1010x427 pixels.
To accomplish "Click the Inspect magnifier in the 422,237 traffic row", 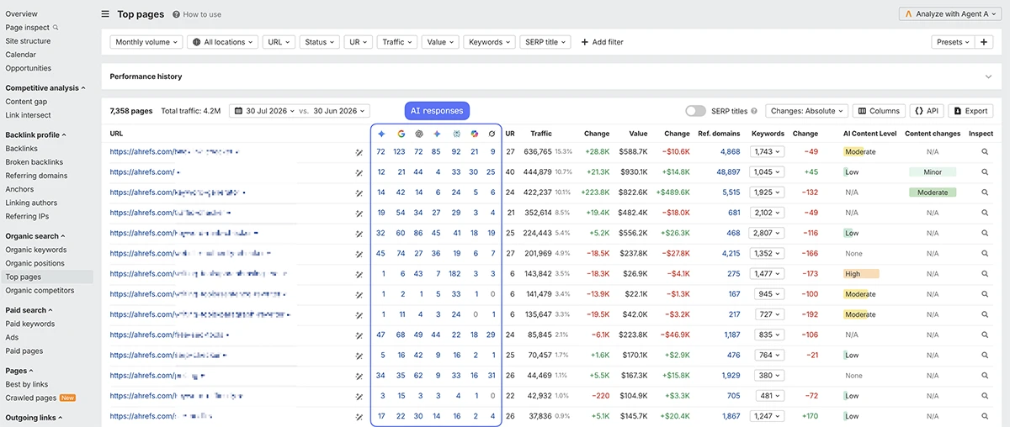I will tap(985, 192).
